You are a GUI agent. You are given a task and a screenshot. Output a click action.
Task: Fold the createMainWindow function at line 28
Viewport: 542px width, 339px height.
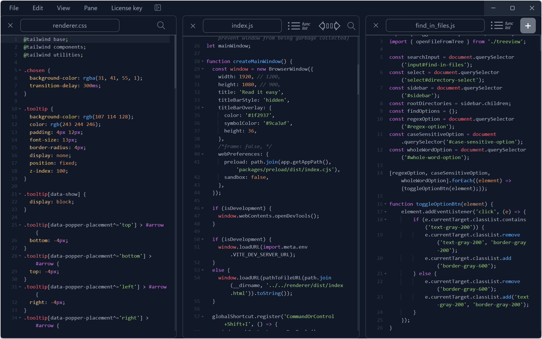[202, 61]
